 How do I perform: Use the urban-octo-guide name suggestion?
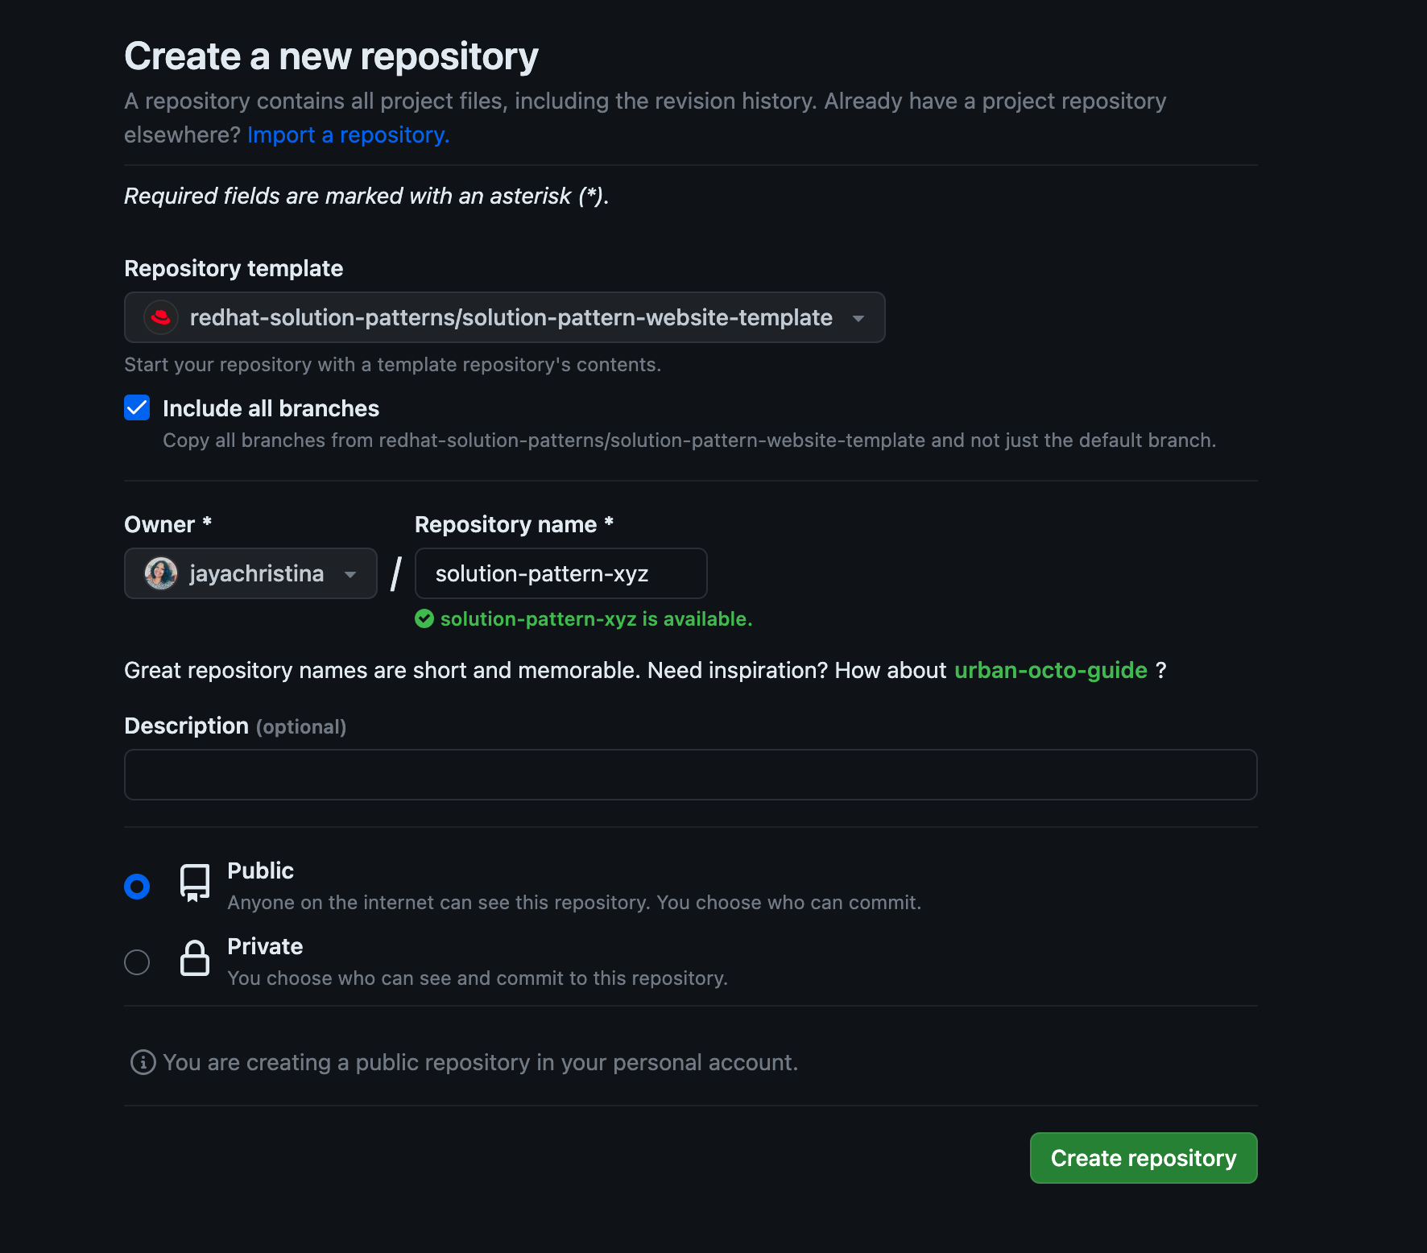(1051, 670)
